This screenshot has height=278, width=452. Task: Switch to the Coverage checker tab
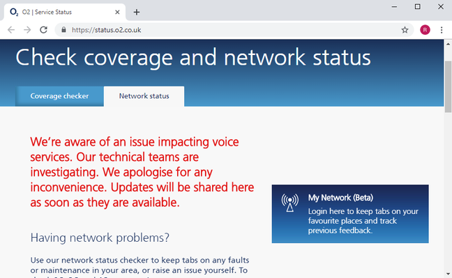coord(59,96)
